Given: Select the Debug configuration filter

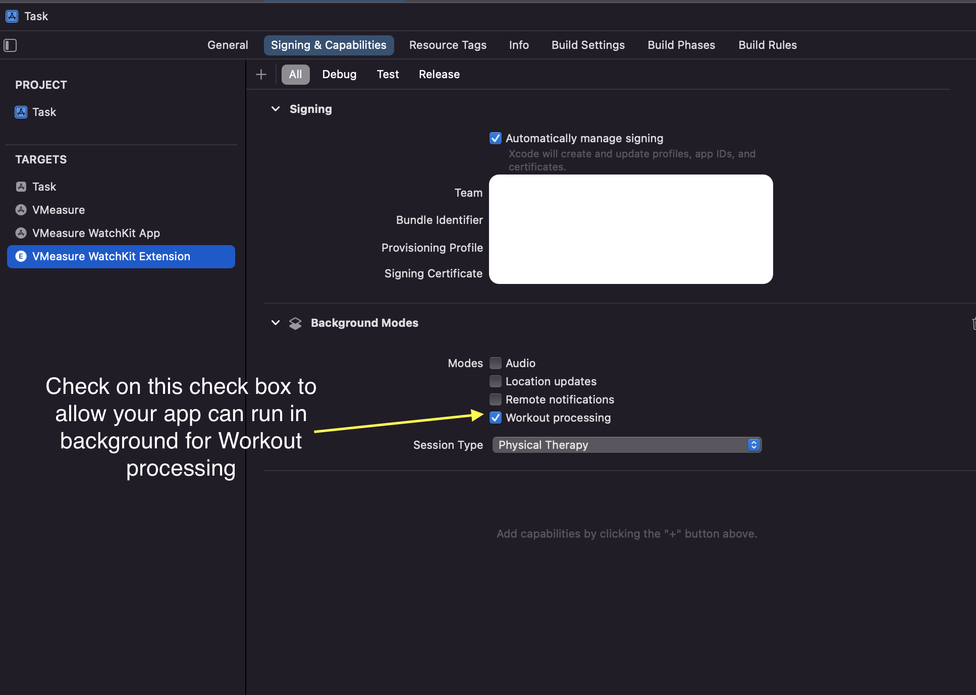Looking at the screenshot, I should point(339,75).
